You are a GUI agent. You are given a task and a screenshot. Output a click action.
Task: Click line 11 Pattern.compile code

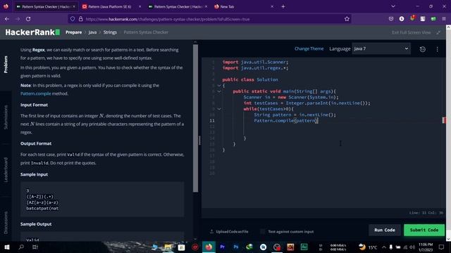(x=285, y=121)
